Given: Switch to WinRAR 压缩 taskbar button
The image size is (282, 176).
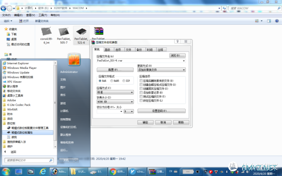Looking at the screenshot, I should [x=156, y=172].
